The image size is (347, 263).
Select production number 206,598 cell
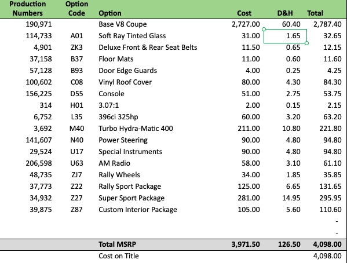pyautogui.click(x=39, y=163)
